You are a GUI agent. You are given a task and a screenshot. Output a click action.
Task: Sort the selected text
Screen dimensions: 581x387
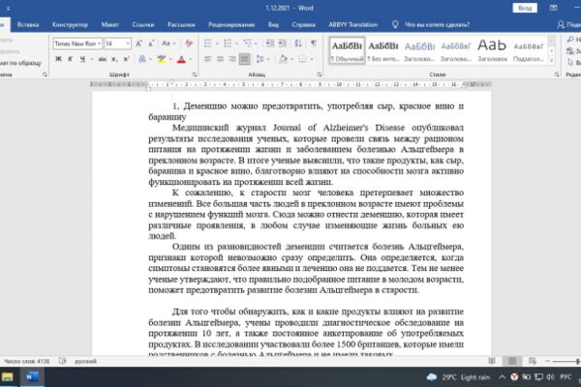[x=298, y=44]
